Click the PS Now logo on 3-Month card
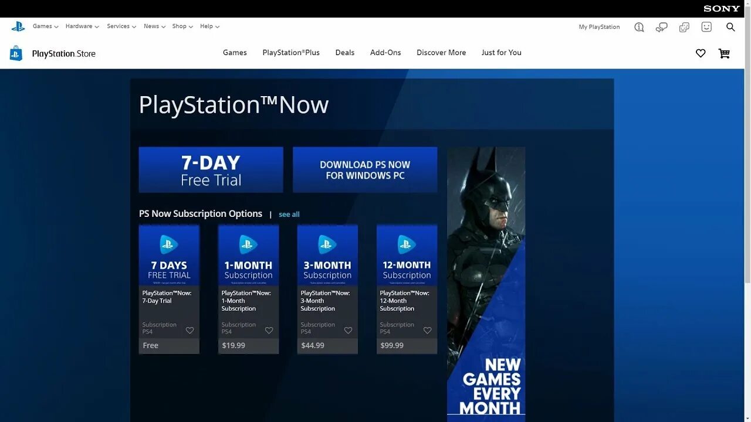751x422 pixels. [x=327, y=244]
